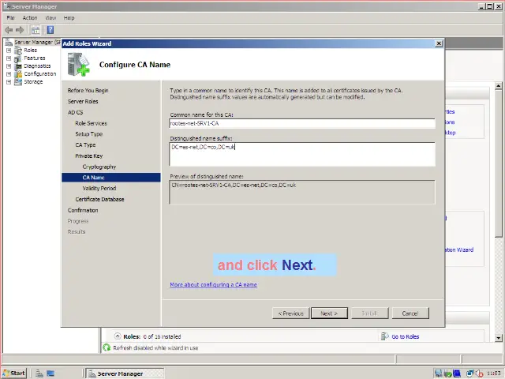The height and width of the screenshot is (379, 505).
Task: Click the Next button
Action: tap(329, 313)
